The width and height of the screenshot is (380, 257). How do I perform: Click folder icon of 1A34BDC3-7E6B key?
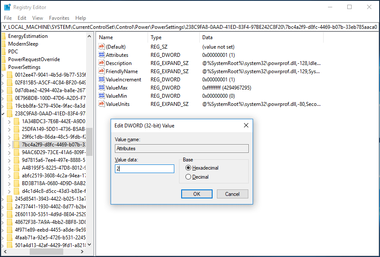[x=16, y=121]
